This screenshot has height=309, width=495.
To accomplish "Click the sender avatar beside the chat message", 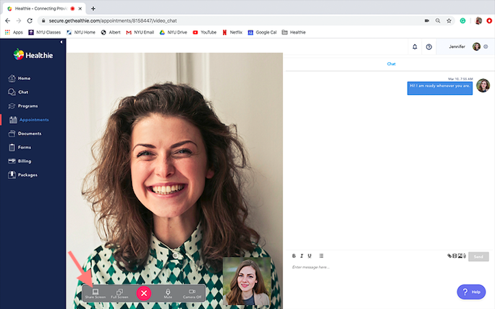I will coord(483,85).
